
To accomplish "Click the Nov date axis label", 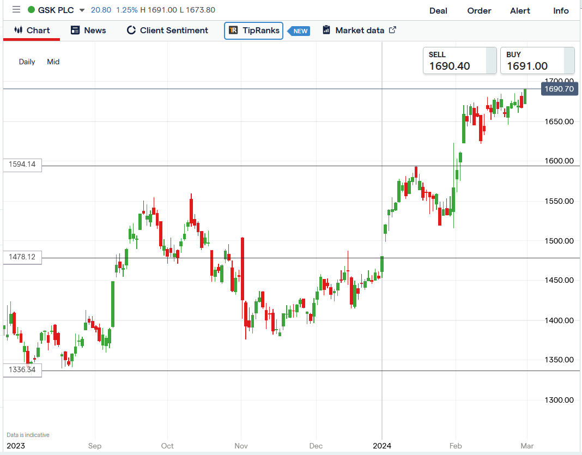I will pyautogui.click(x=241, y=446).
